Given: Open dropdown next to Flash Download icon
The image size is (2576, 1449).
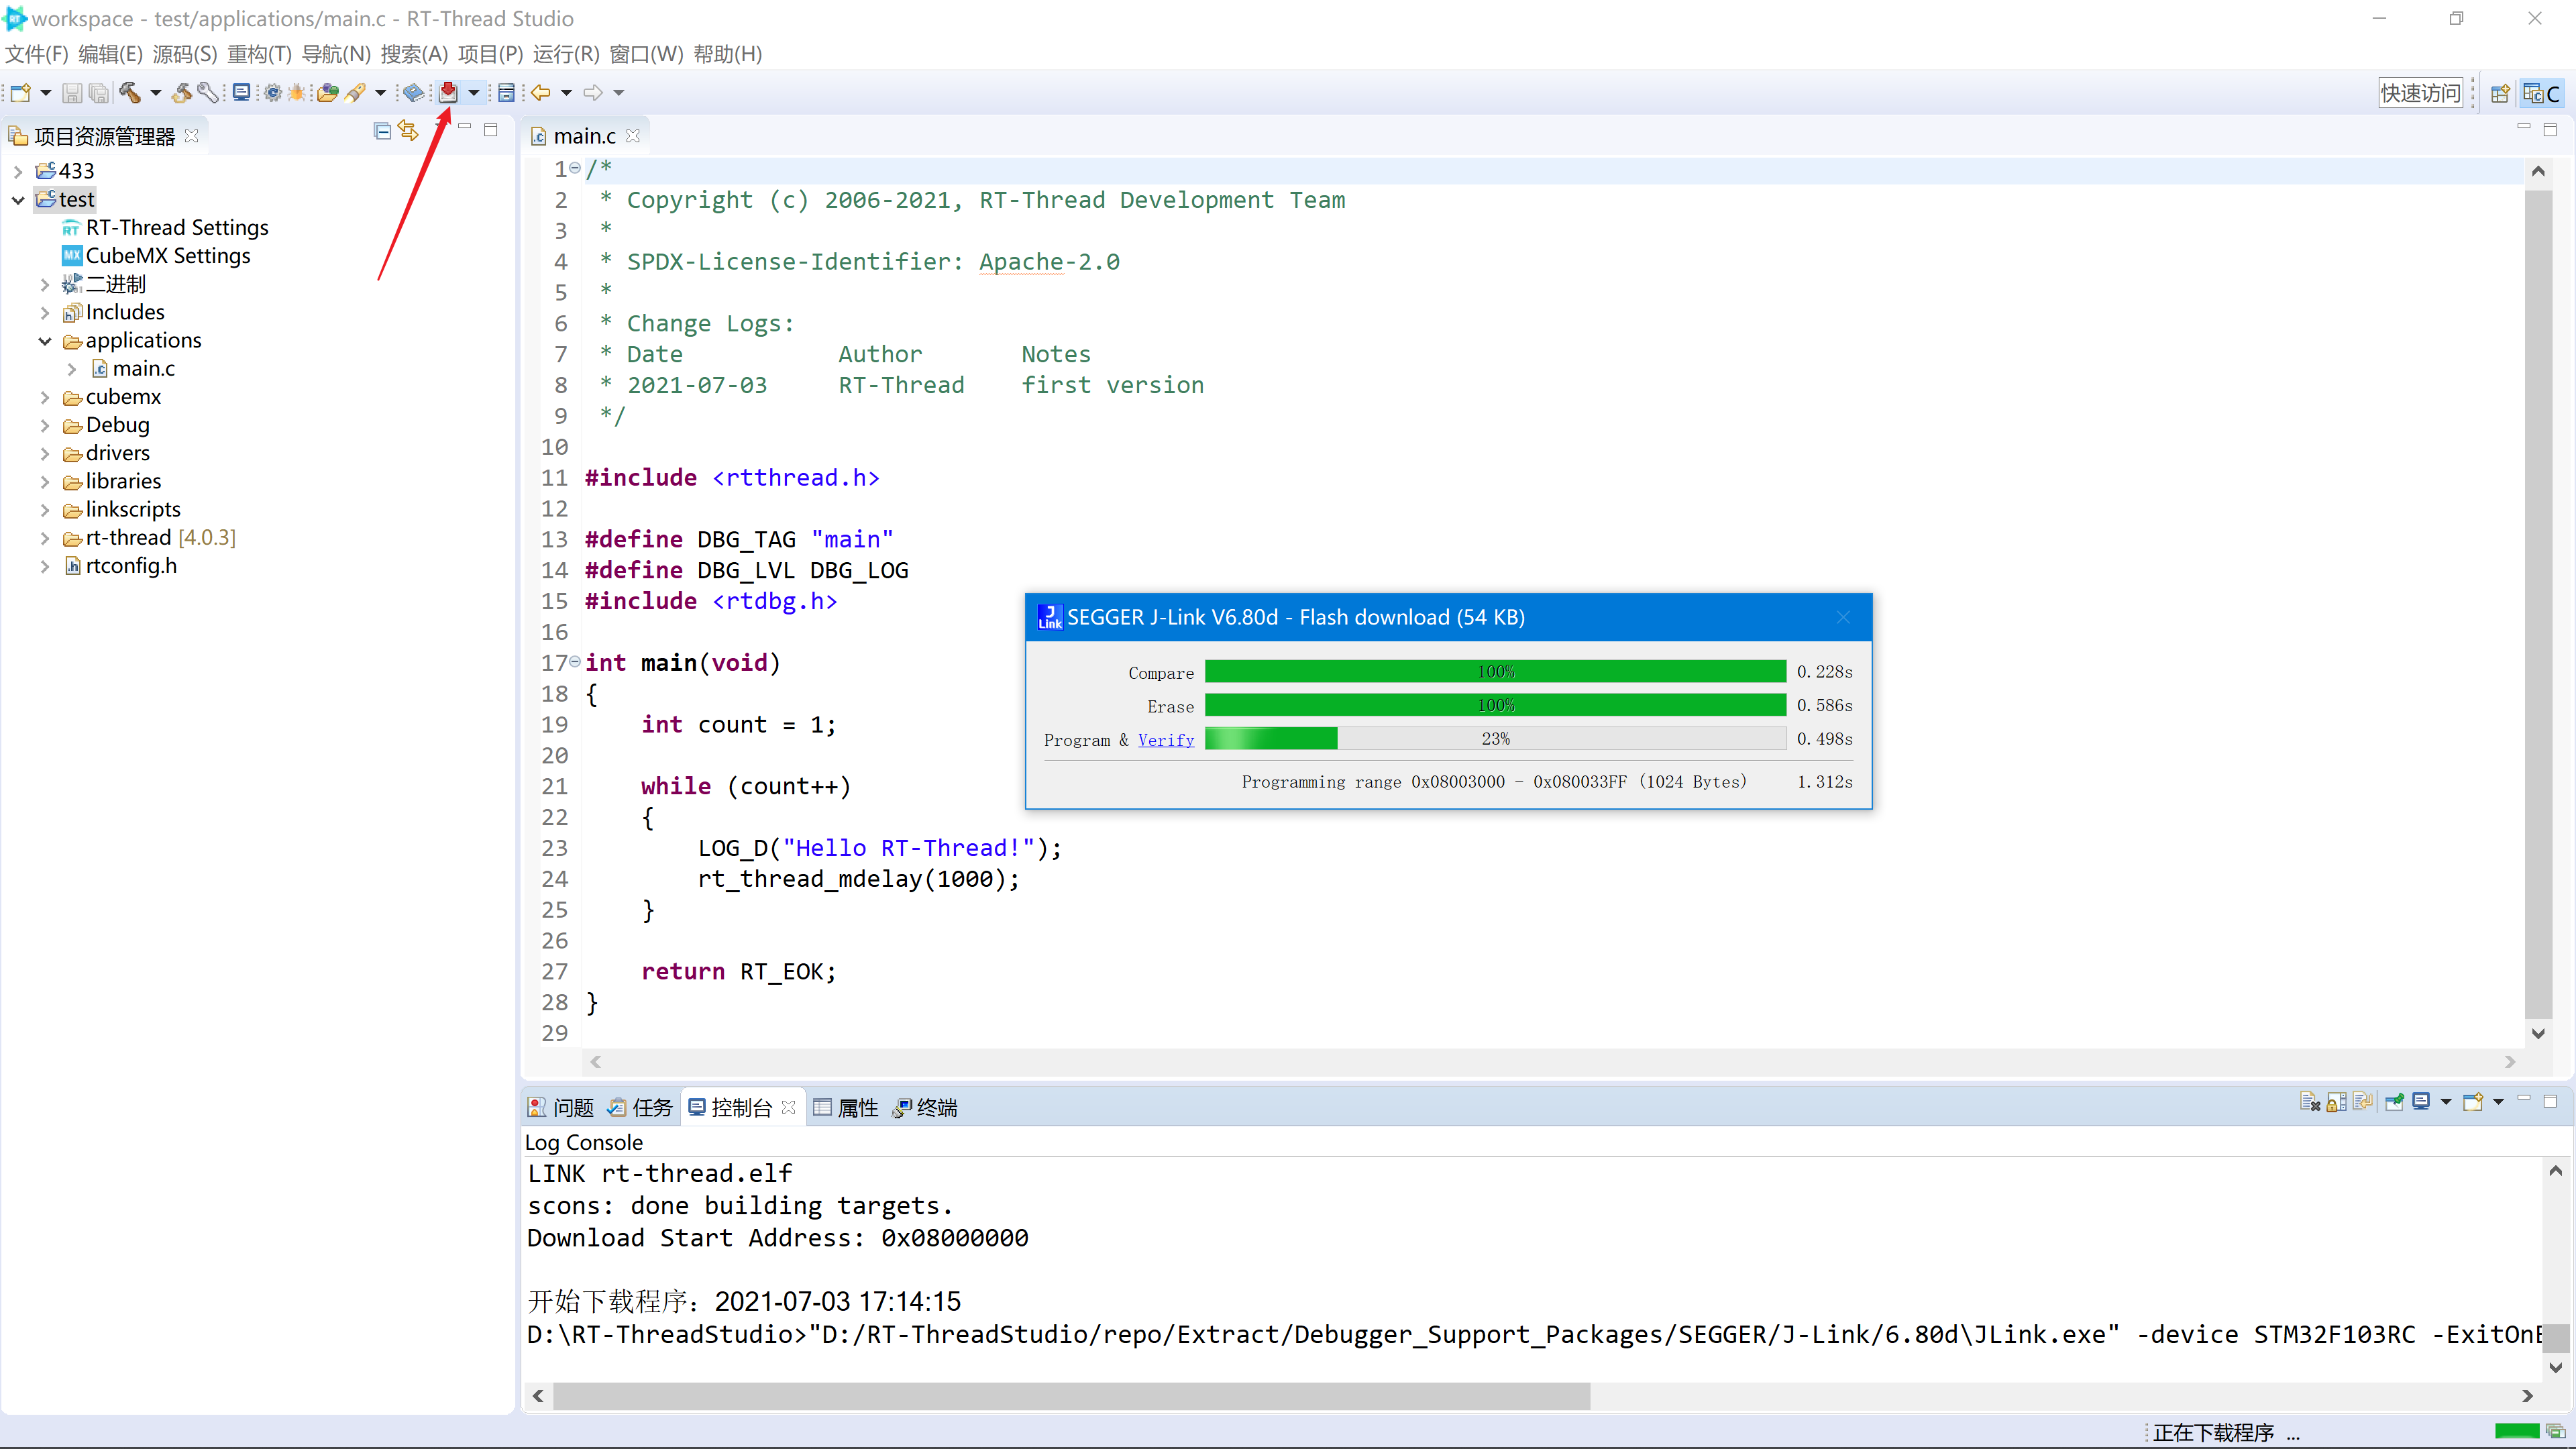Looking at the screenshot, I should pos(474,93).
